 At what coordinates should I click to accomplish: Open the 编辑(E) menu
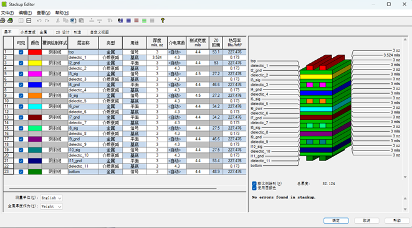pyautogui.click(x=25, y=13)
